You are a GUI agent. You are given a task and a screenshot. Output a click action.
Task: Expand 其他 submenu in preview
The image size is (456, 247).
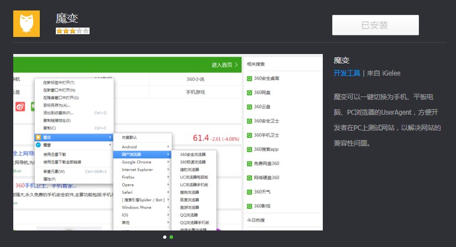pos(143,223)
